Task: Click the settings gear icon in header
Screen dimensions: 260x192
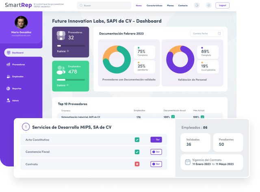Action: point(209,5)
